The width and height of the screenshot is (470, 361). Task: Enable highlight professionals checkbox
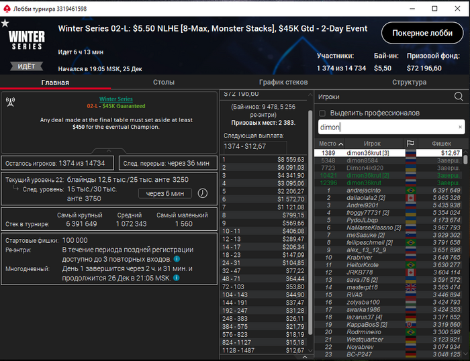tap(322, 113)
